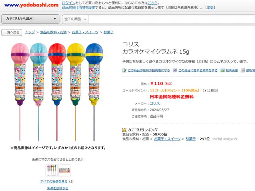This screenshot has height=191, width=255.
Task: Expand the 全ての商品 search filter
Action: tap(75, 19)
